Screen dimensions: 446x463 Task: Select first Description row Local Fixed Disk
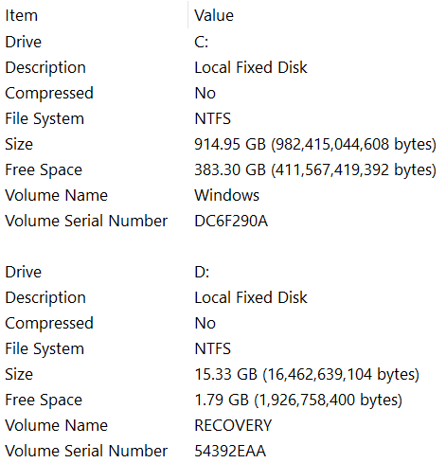[x=223, y=67]
